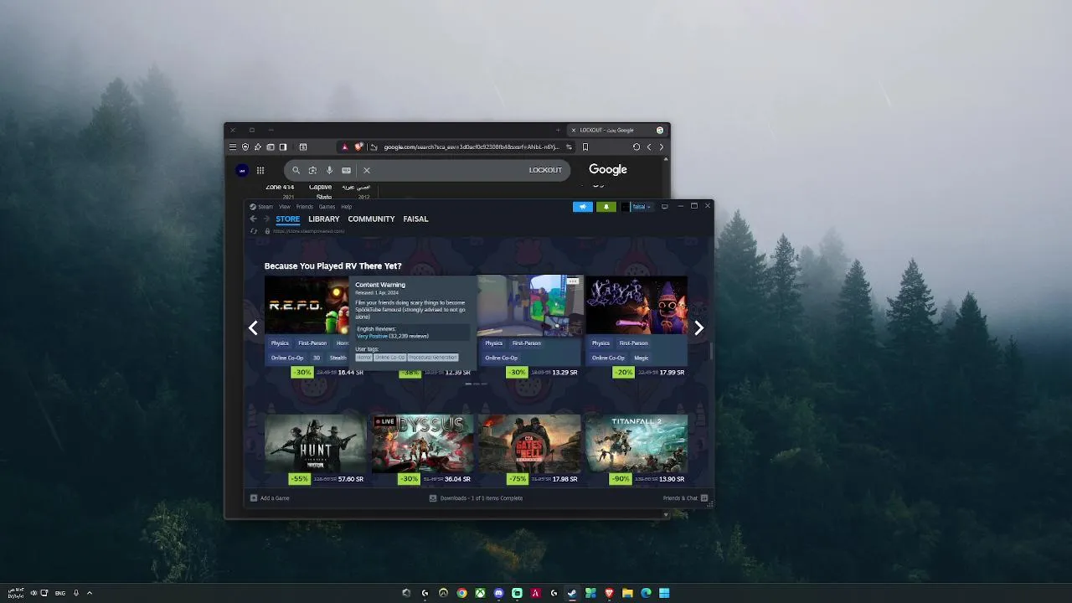Image resolution: width=1072 pixels, height=603 pixels.
Task: Open the Abyssus LIVE game thumbnail
Action: pyautogui.click(x=422, y=443)
